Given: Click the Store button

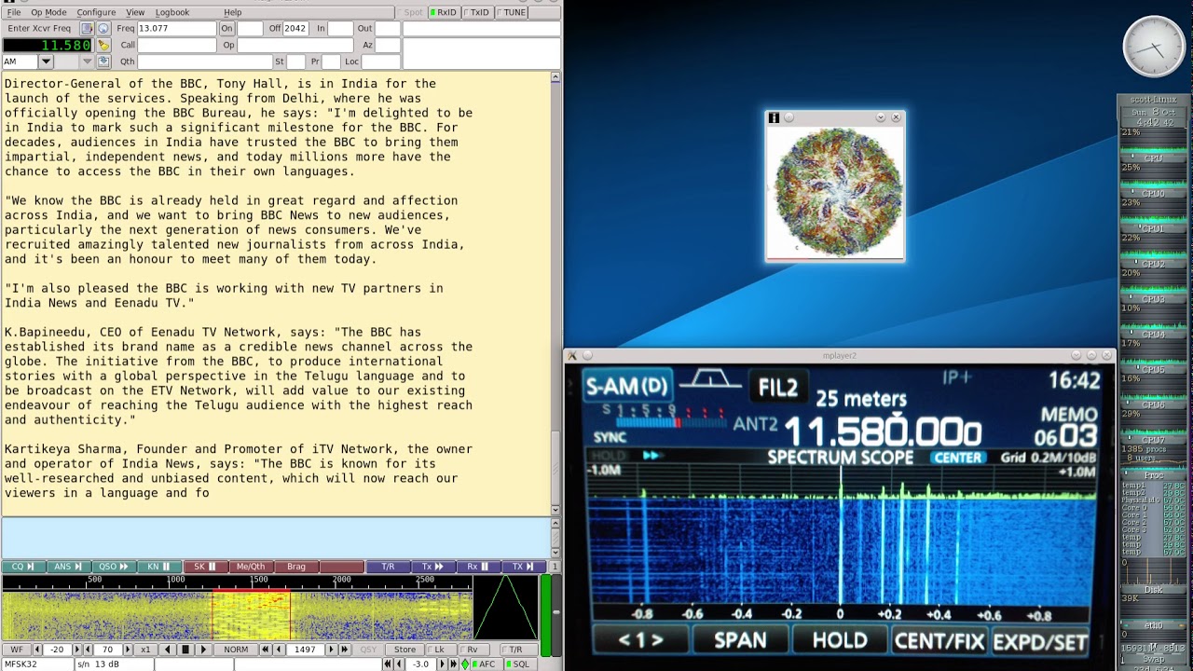Looking at the screenshot, I should pyautogui.click(x=405, y=650).
